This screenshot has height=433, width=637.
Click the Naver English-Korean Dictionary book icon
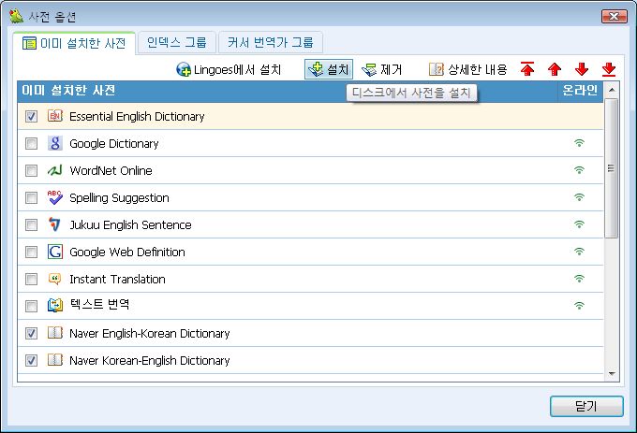pos(55,333)
